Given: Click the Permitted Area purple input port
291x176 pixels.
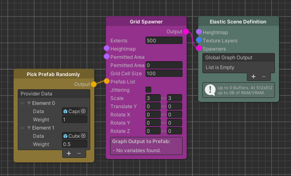Looking at the screenshot, I should click(x=106, y=56).
